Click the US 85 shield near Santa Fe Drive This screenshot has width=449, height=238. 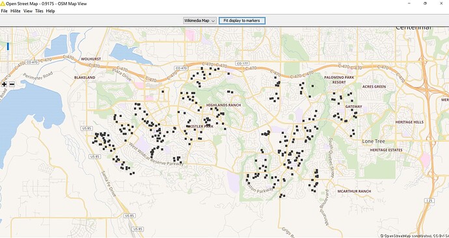94,157
